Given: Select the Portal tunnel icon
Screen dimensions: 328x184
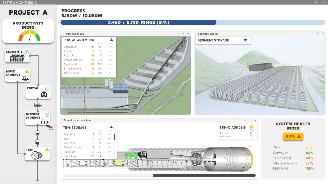Looking at the screenshot, I should click(44, 95).
